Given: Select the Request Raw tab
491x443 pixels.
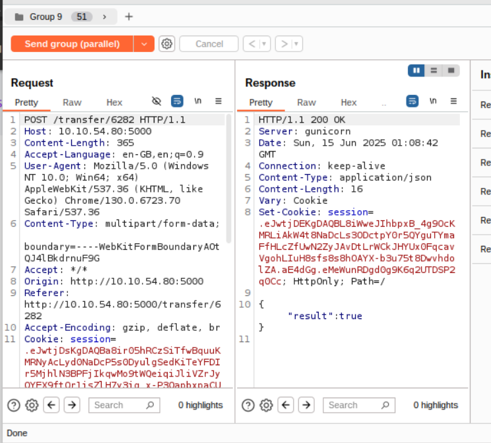Looking at the screenshot, I should point(72,103).
